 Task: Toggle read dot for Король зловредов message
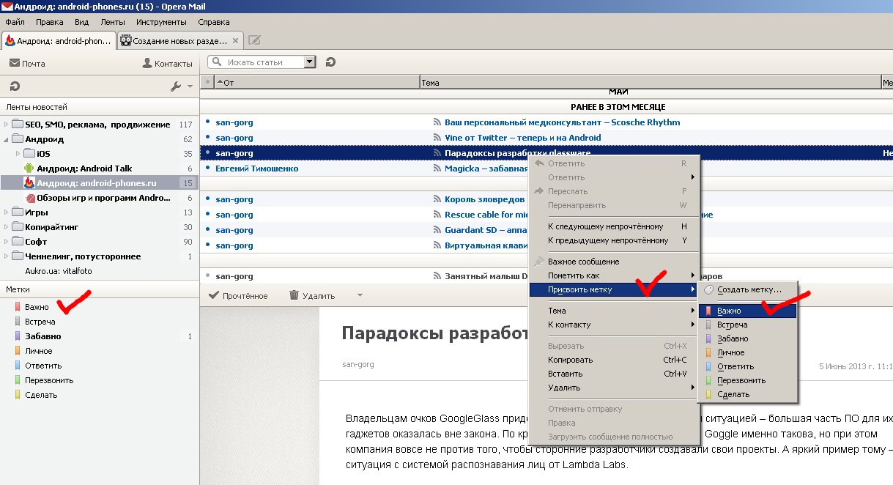pos(208,199)
